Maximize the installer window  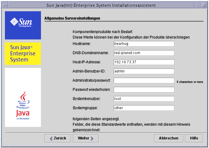click(204, 5)
